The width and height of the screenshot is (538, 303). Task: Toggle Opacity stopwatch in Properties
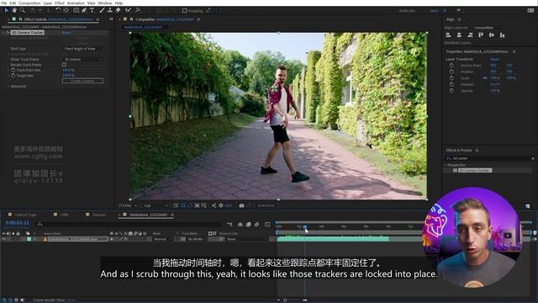tap(451, 91)
